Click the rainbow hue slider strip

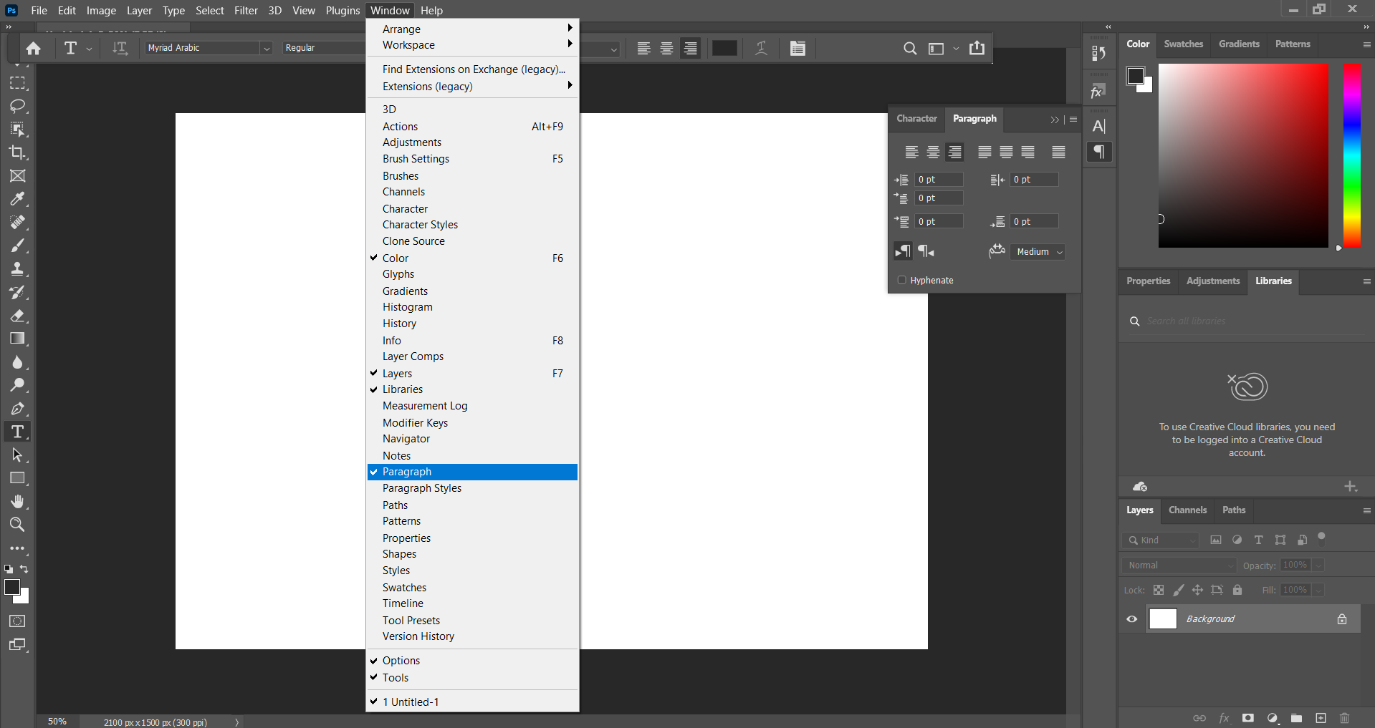(x=1351, y=155)
